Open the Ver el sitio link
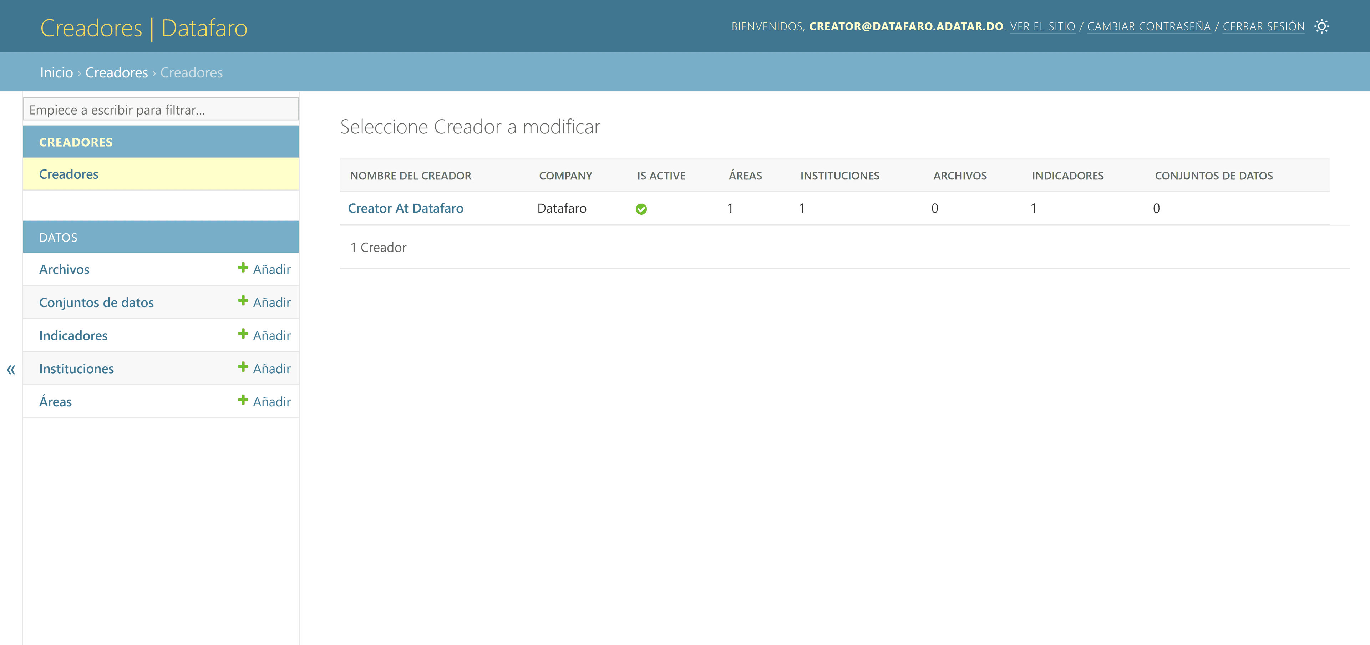 pos(1042,27)
